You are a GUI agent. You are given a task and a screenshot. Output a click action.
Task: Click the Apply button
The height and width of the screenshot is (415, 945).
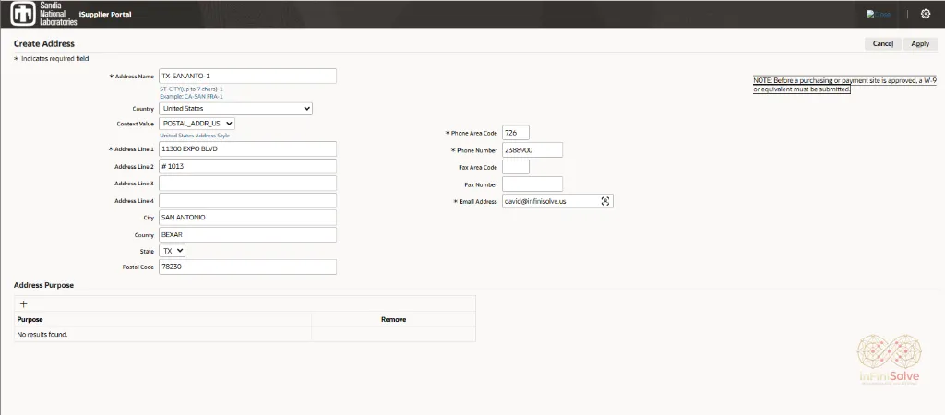pyautogui.click(x=920, y=44)
